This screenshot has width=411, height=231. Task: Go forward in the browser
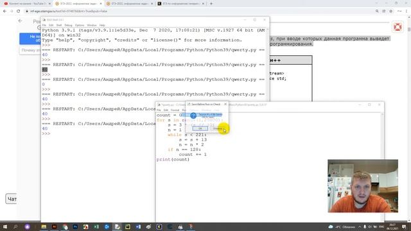12,12
